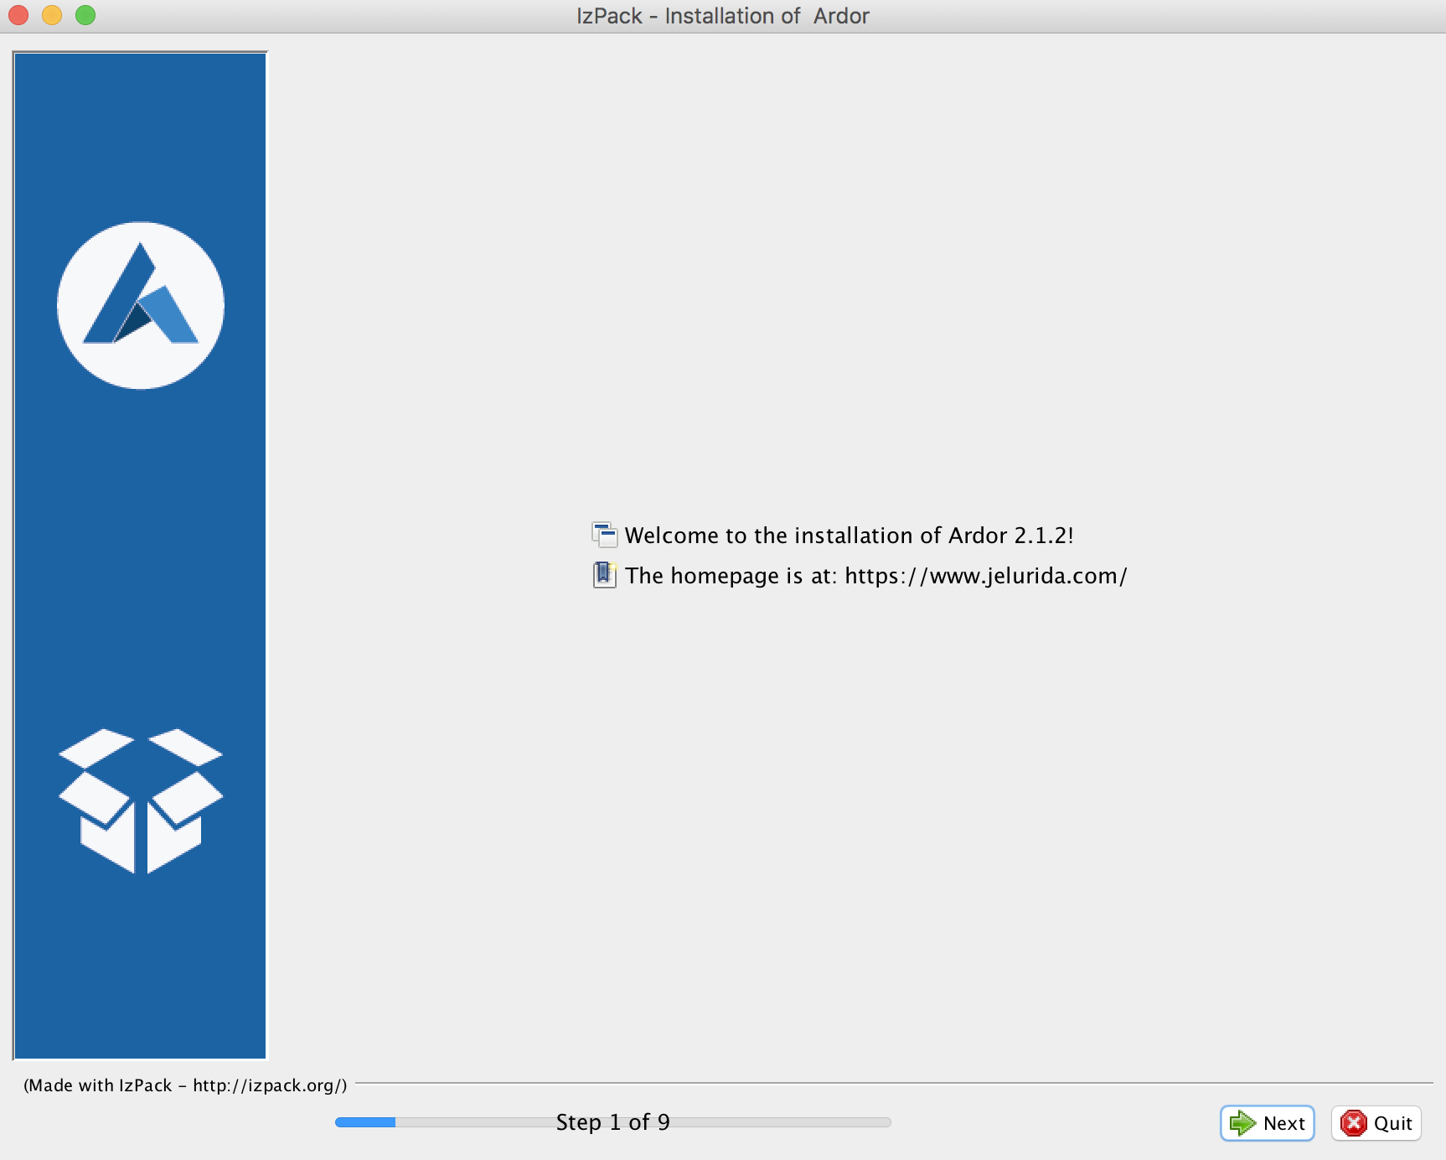Click the icon beside the homepage line
Viewport: 1446px width, 1160px height.
[604, 575]
